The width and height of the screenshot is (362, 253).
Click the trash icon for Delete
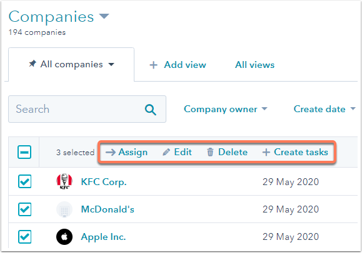click(210, 152)
